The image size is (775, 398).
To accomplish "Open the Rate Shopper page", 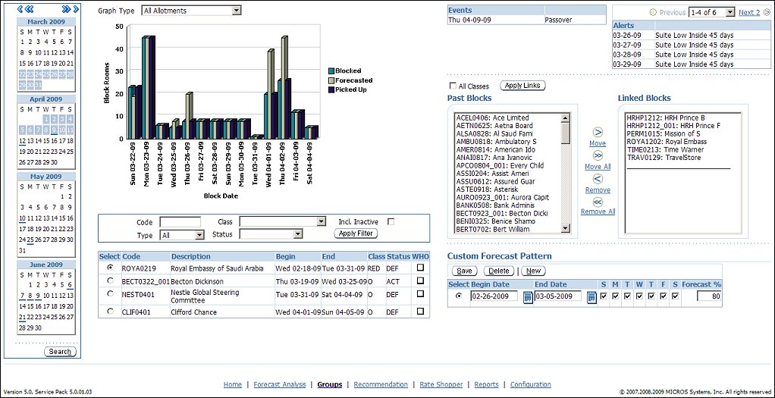I will (x=441, y=384).
